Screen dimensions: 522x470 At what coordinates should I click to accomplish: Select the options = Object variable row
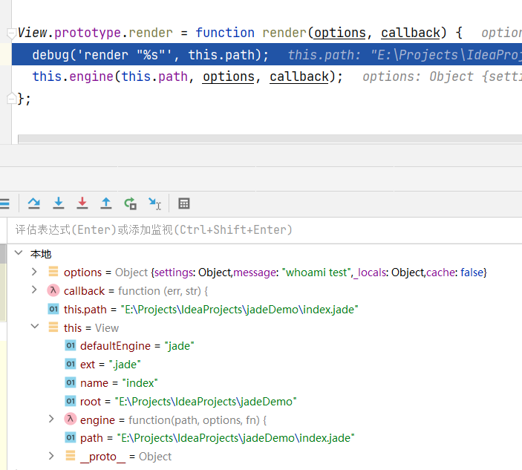point(264,272)
